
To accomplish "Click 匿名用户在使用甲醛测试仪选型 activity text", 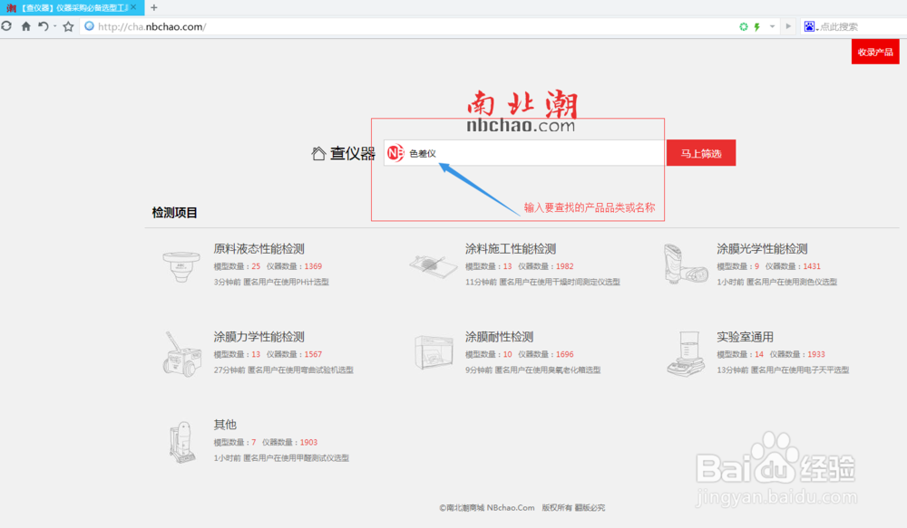I will 297,458.
